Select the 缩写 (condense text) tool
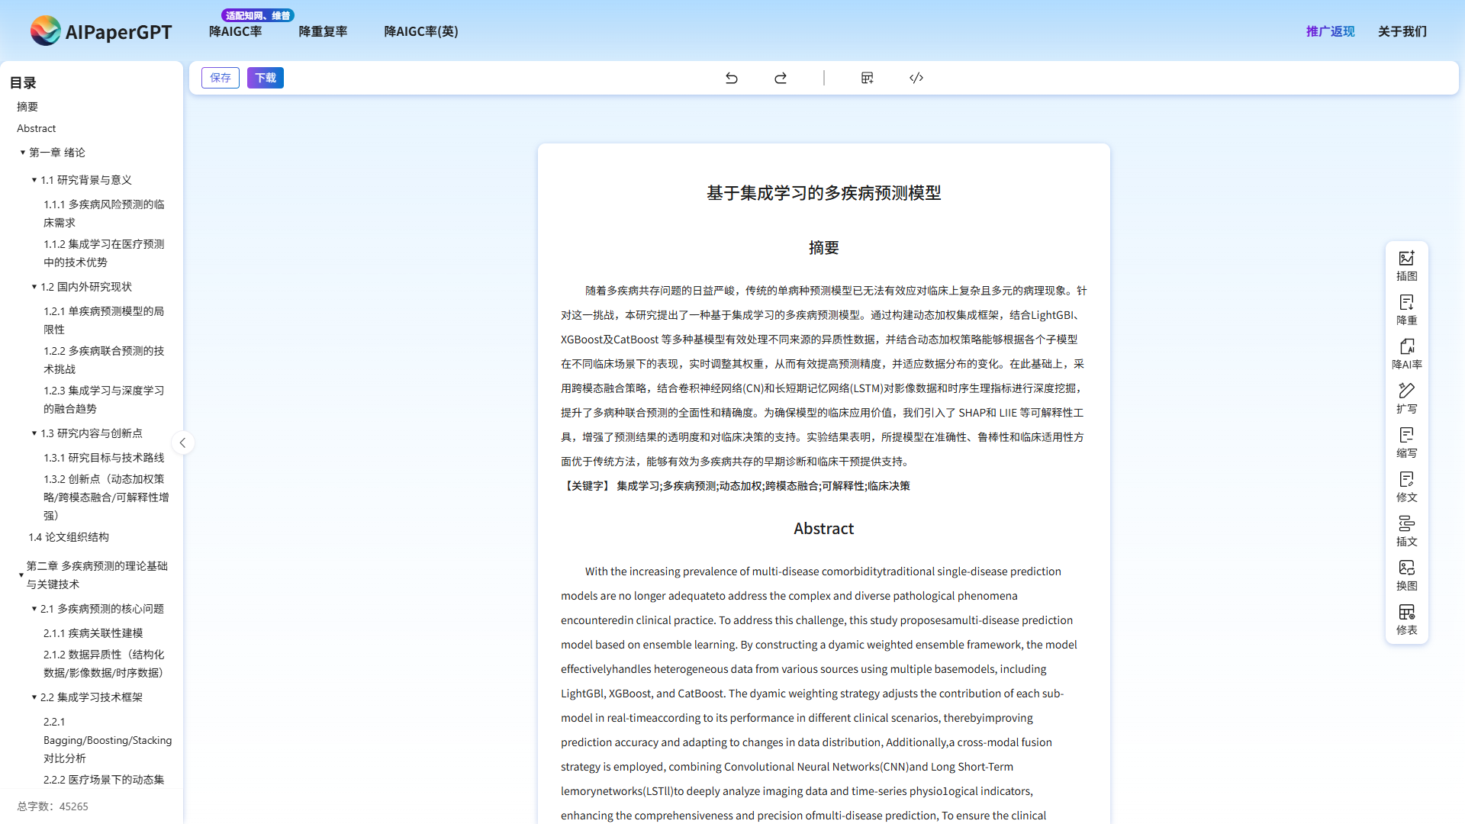The height and width of the screenshot is (824, 1465). click(x=1407, y=443)
